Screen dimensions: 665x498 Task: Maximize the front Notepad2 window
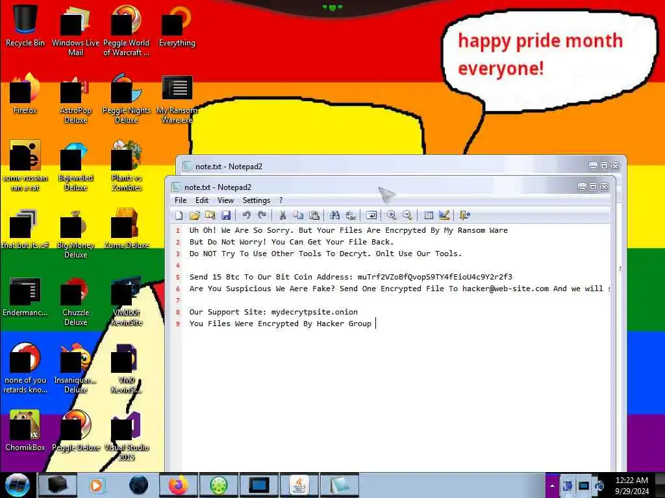tap(594, 187)
